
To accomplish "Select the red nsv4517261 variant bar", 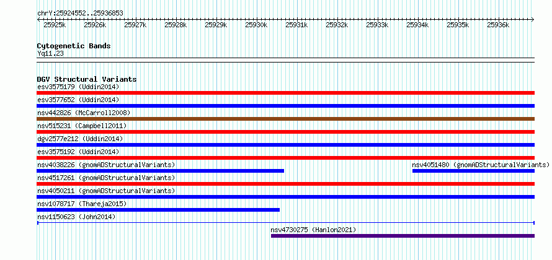I will tap(285, 184).
